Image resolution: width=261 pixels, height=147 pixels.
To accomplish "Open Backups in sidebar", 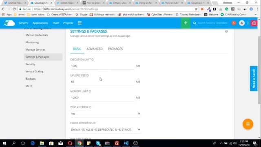I will click(x=31, y=79).
